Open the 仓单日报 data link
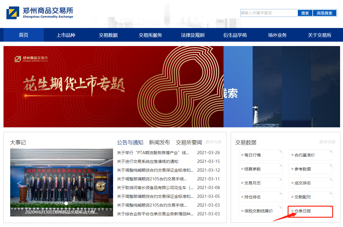Image resolution: width=343 pixels, height=227 pixels. click(303, 211)
